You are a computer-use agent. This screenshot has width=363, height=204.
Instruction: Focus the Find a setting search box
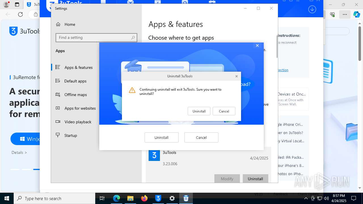[96, 37]
